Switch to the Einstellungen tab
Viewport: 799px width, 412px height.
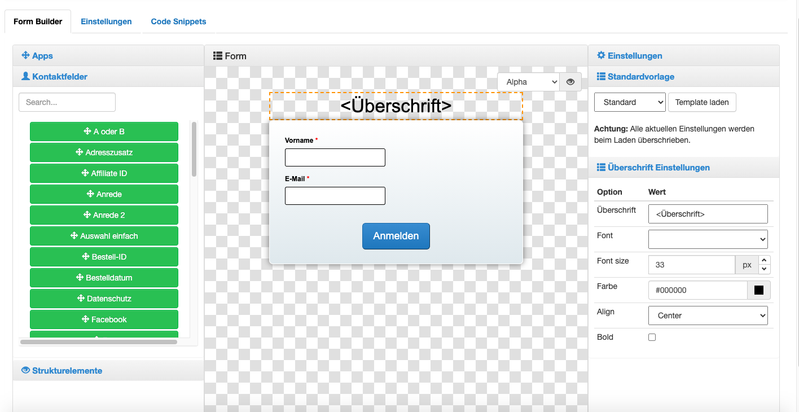[106, 21]
